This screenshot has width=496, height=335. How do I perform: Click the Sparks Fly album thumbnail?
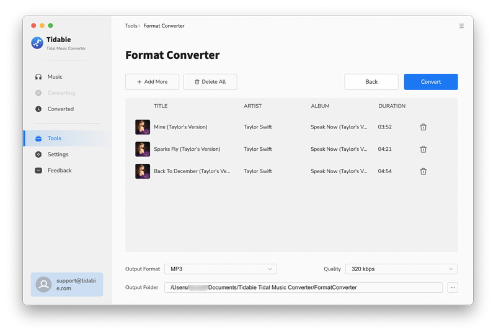(143, 149)
